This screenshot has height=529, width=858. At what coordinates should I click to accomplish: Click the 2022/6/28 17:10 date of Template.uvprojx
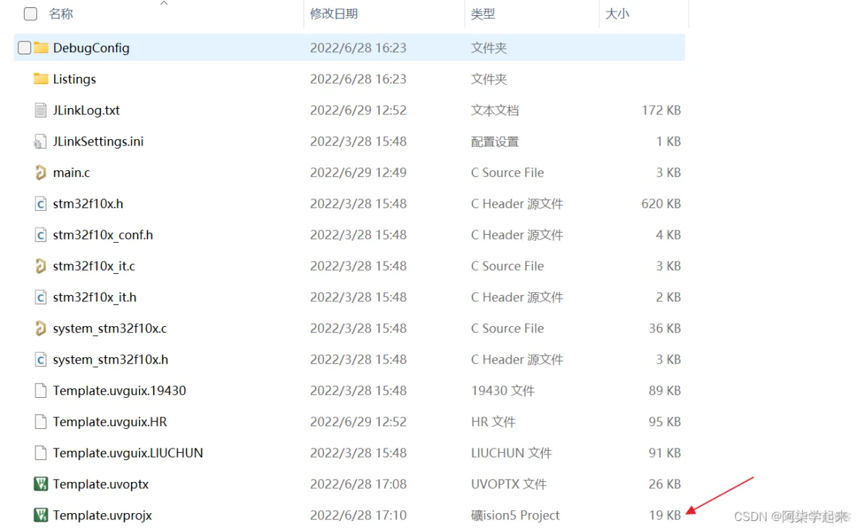tap(359, 515)
